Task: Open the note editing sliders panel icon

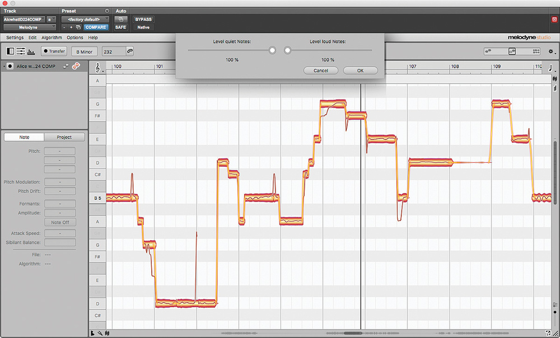Action: point(20,51)
